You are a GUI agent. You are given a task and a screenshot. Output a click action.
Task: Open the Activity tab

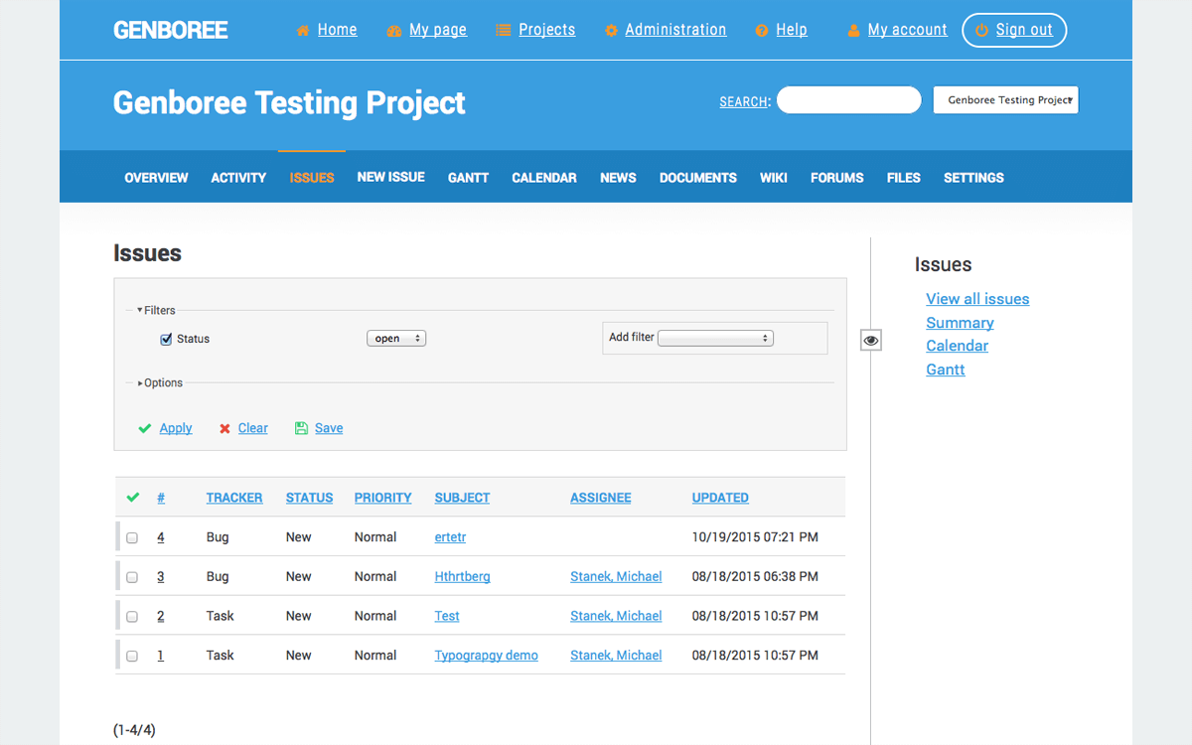[x=238, y=178]
